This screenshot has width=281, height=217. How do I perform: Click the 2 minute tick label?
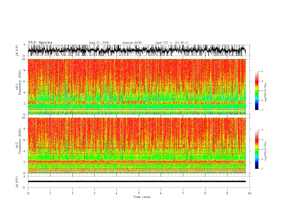(x=72, y=193)
